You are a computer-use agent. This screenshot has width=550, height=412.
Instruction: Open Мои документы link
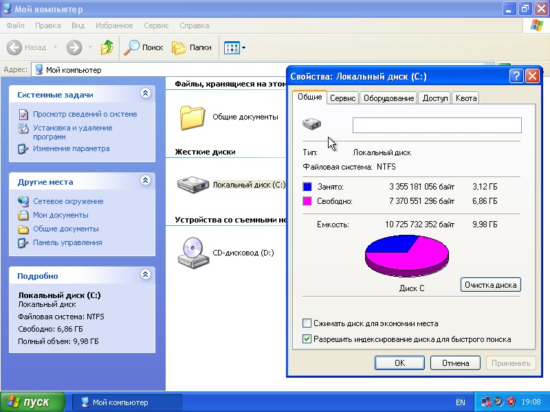coord(60,215)
